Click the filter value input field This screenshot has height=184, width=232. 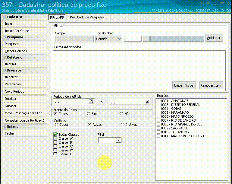pyautogui.click(x=133, y=39)
